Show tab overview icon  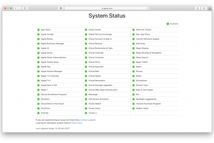pos(204,8)
